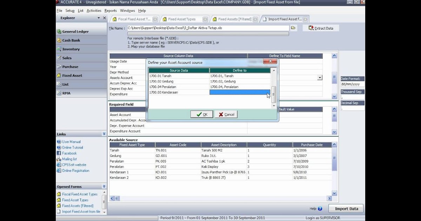Screen dimensions: 421x221
Task: Click the CPSSoft website link icon
Action: click(x=59, y=165)
